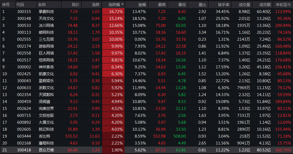This screenshot has width=293, height=154.
Task: Click stock code 300315
Action: click(24, 12)
